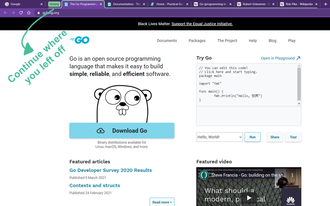This screenshot has height=206, width=330.
Task: Click the code editor scroll-down arrow
Action: (x=299, y=104)
